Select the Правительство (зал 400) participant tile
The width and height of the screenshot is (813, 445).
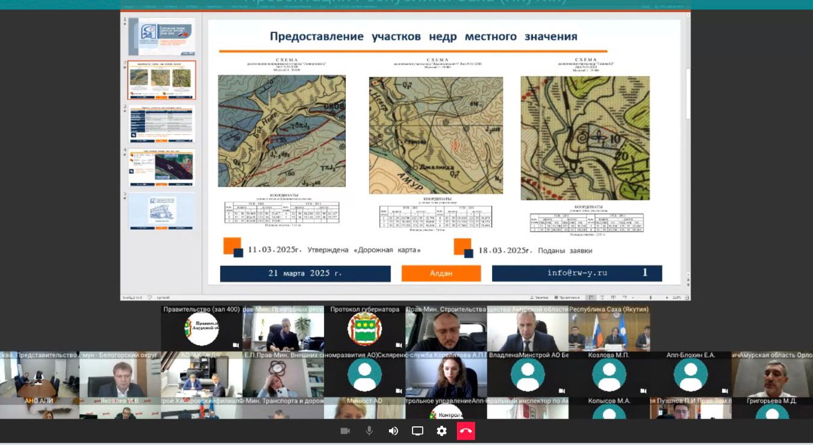point(202,330)
